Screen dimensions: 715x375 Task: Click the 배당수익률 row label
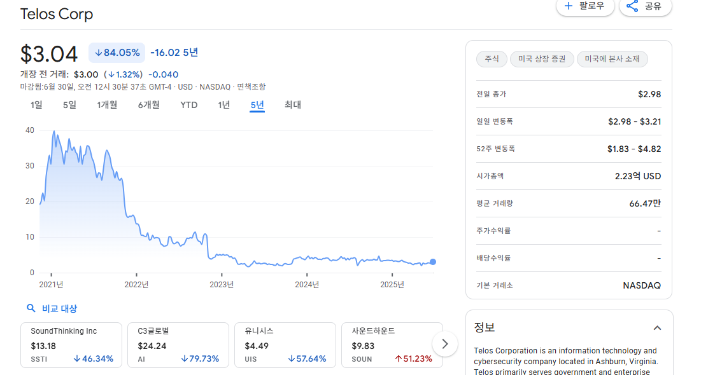coord(493,258)
